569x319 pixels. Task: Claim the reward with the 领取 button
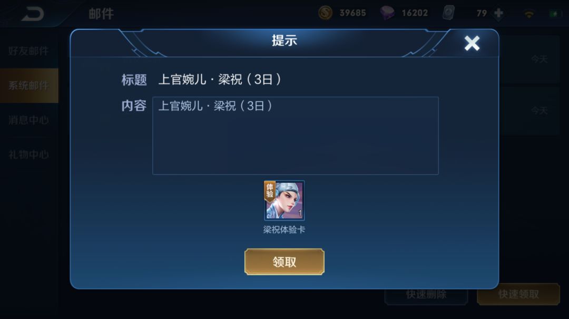[x=284, y=262]
